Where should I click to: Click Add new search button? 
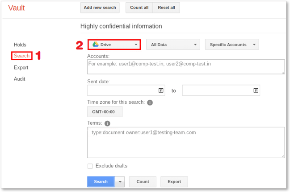coord(100,8)
